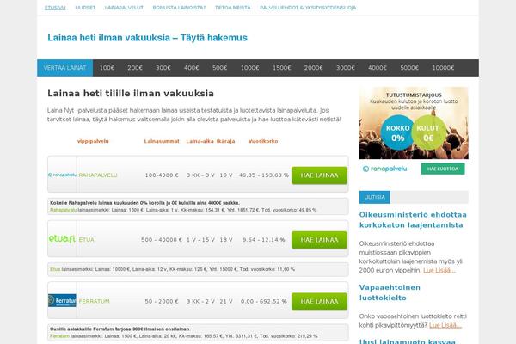
Task: Select the 4000€ loan amount tab
Action: [x=378, y=68]
